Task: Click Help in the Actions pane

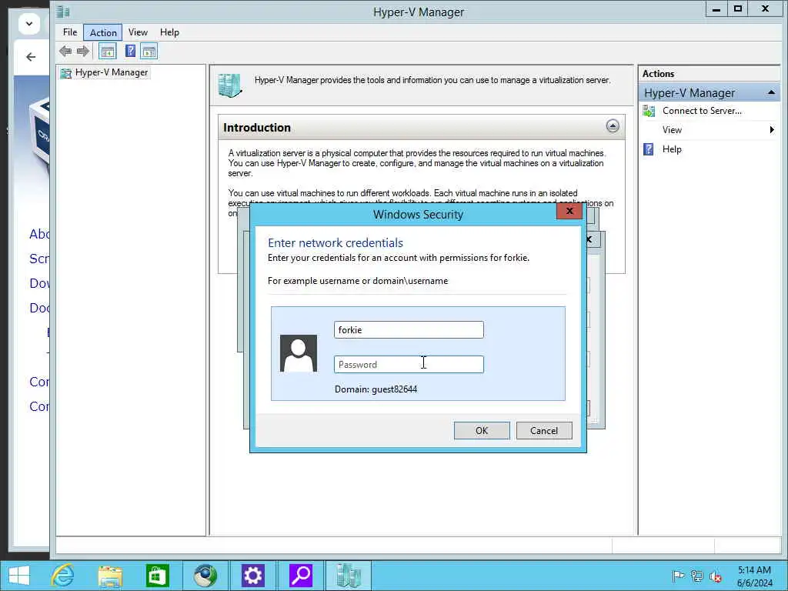Action: [671, 149]
